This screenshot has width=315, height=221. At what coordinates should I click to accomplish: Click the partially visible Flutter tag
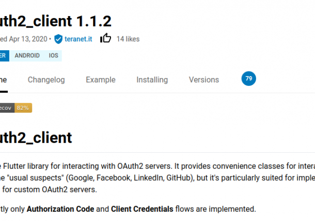coord(3,55)
